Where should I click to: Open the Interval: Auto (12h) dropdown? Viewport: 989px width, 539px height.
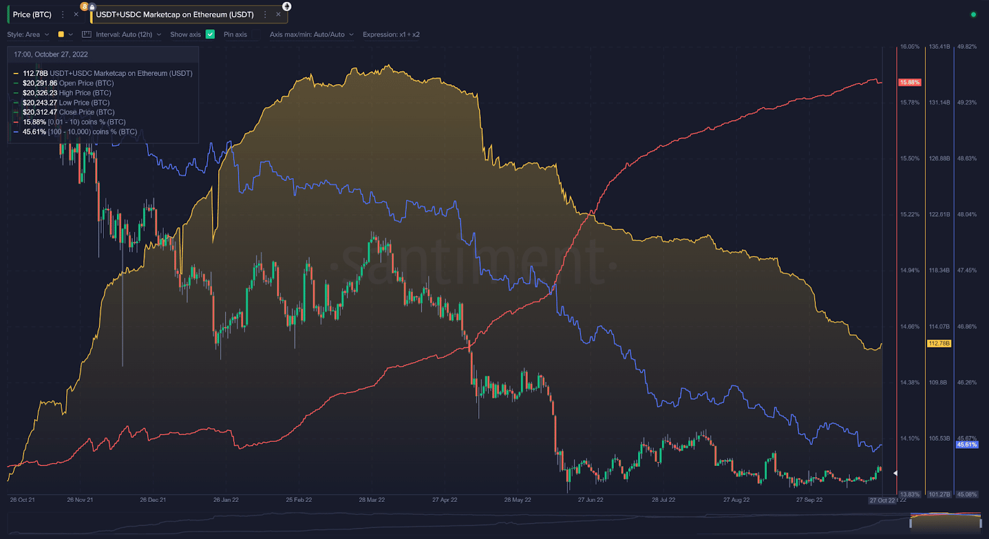tap(128, 35)
